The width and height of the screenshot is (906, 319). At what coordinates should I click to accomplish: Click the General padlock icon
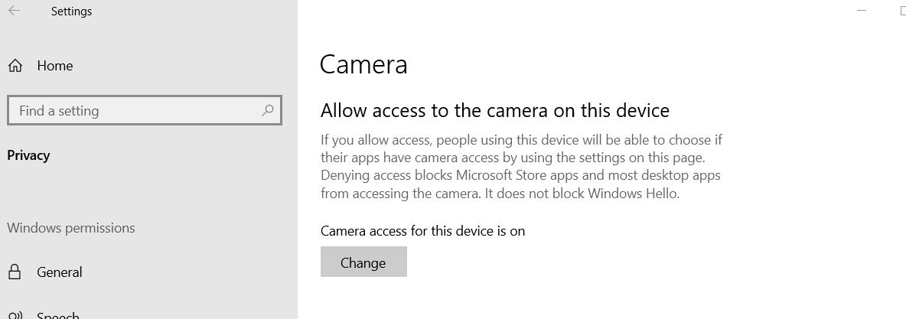click(x=15, y=272)
